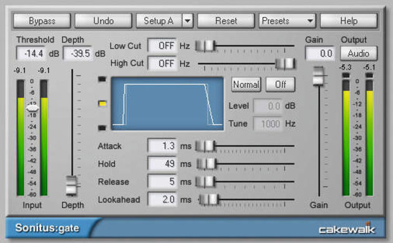Click the Reset button
The image size is (393, 243).
226,21
